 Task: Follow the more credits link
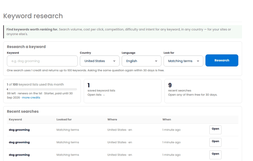pos(31,97)
